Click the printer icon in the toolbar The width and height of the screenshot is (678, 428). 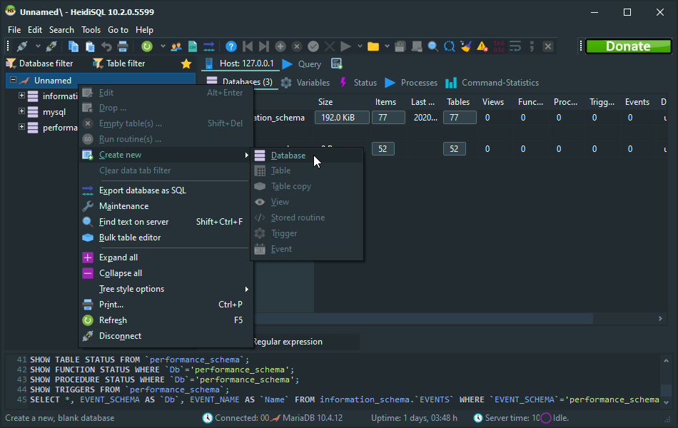pyautogui.click(x=123, y=46)
